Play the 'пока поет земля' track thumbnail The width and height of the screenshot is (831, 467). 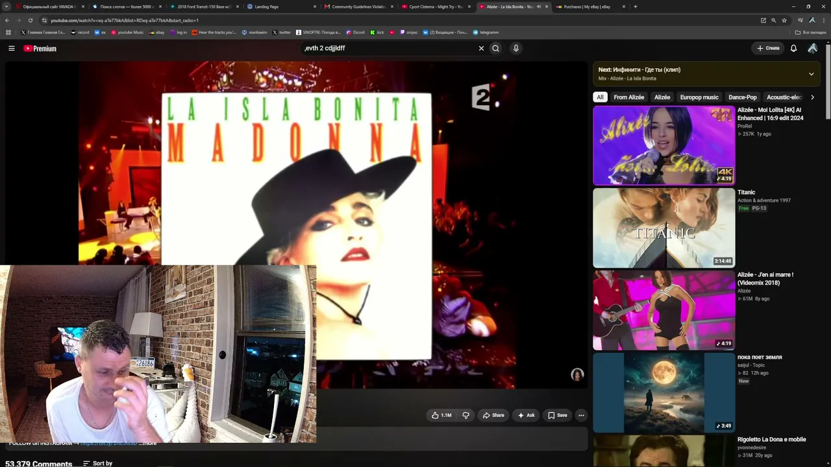pos(664,392)
